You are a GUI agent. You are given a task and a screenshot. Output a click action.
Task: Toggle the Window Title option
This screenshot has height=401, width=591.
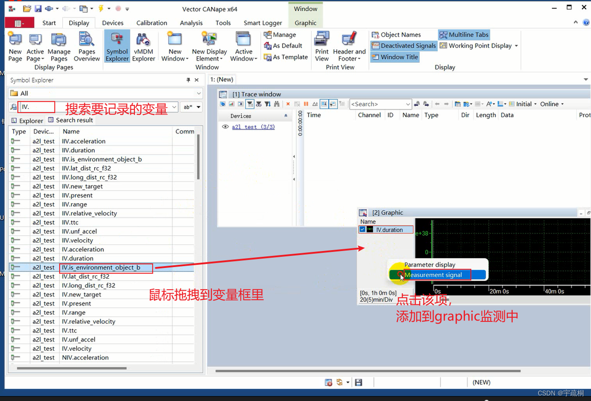pos(395,57)
